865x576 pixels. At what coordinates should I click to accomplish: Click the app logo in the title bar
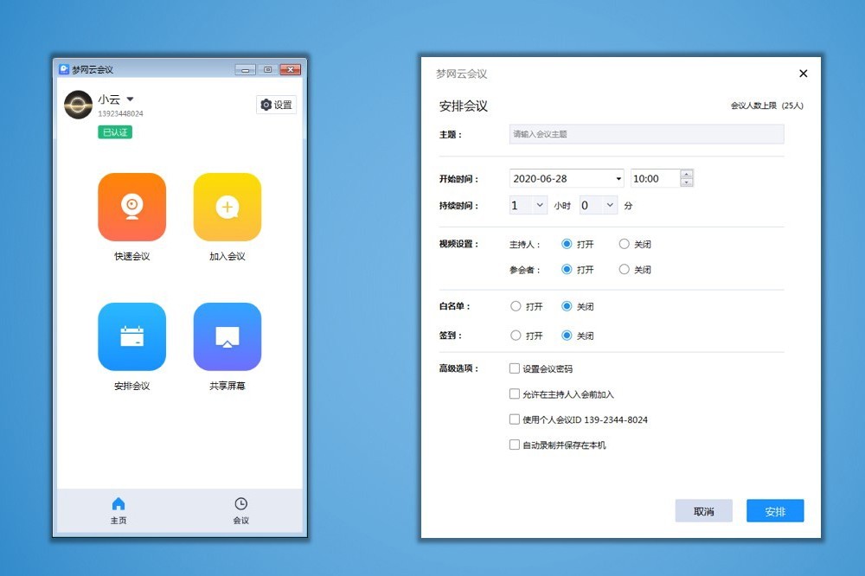point(64,69)
